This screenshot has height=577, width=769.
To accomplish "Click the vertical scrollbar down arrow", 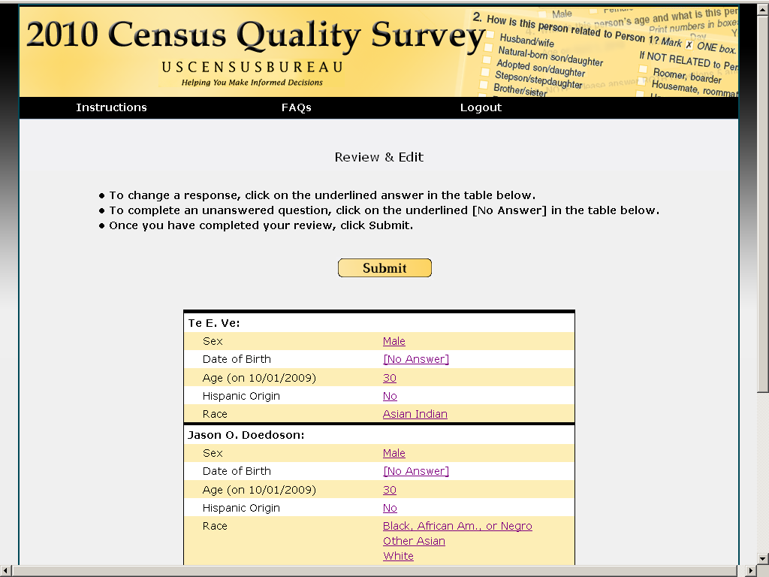I will 763,558.
